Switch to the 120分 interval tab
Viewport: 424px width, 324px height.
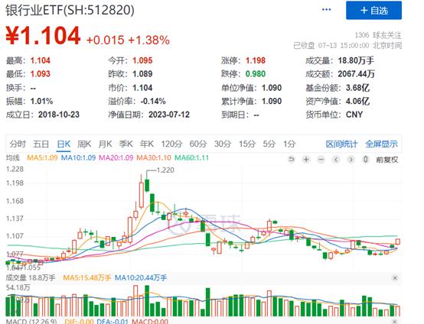[171, 144]
